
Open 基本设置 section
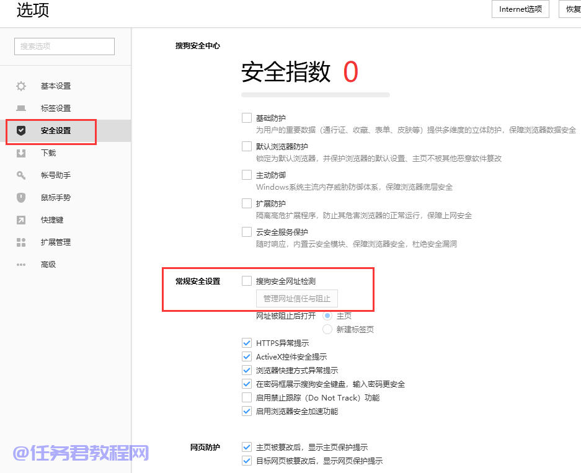56,86
